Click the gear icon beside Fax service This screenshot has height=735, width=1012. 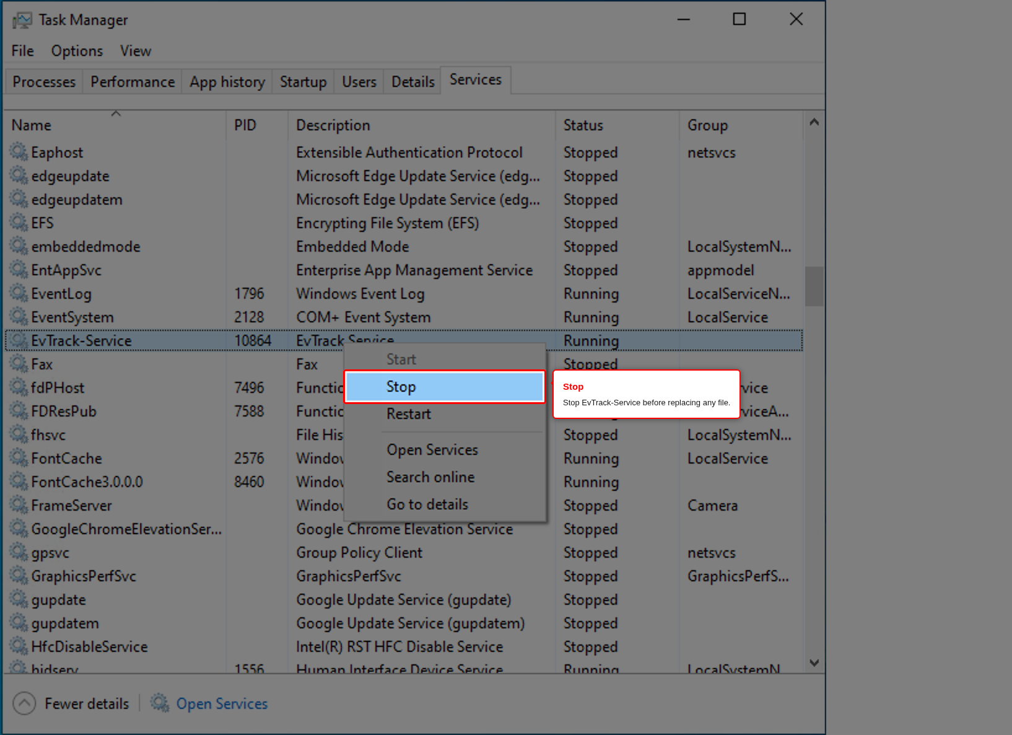pos(19,364)
